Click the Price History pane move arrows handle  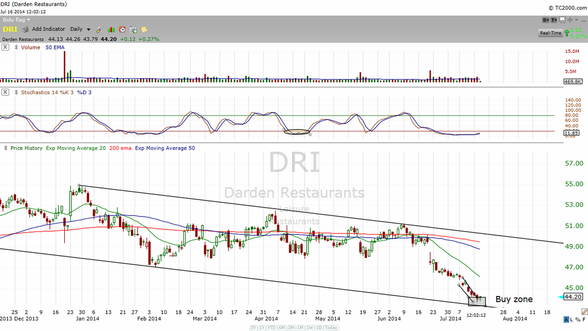click(5, 148)
